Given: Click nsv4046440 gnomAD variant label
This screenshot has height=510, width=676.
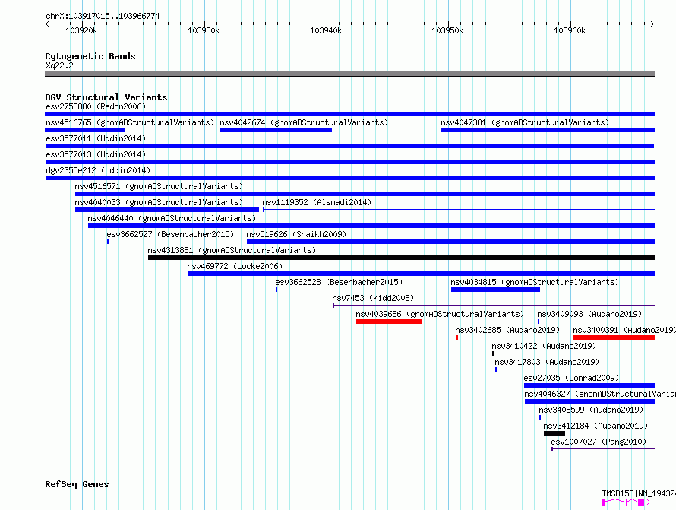Looking at the screenshot, I should pyautogui.click(x=172, y=218).
